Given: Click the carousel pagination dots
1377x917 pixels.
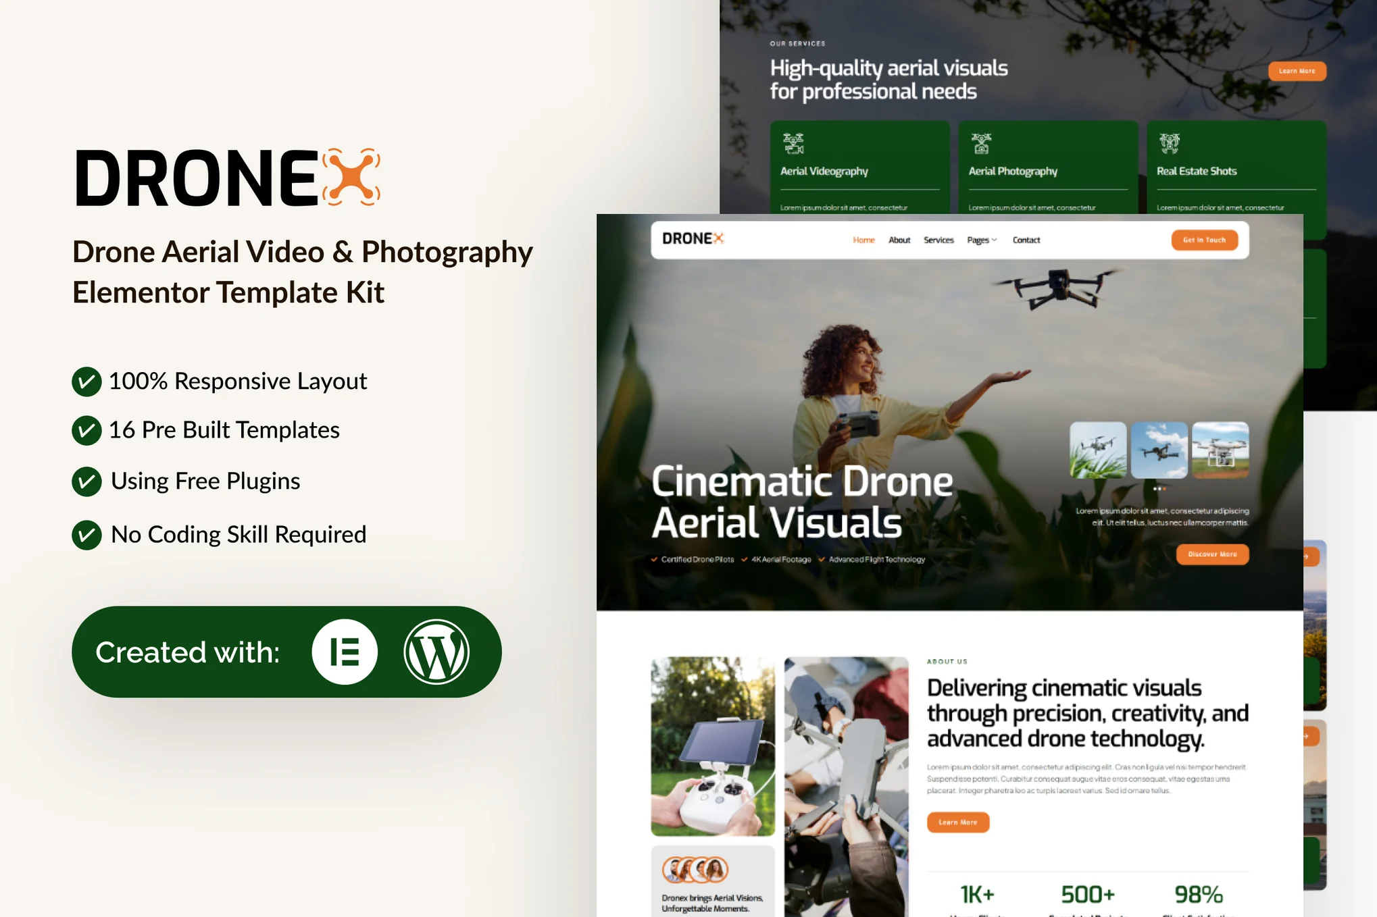Looking at the screenshot, I should (x=1159, y=488).
